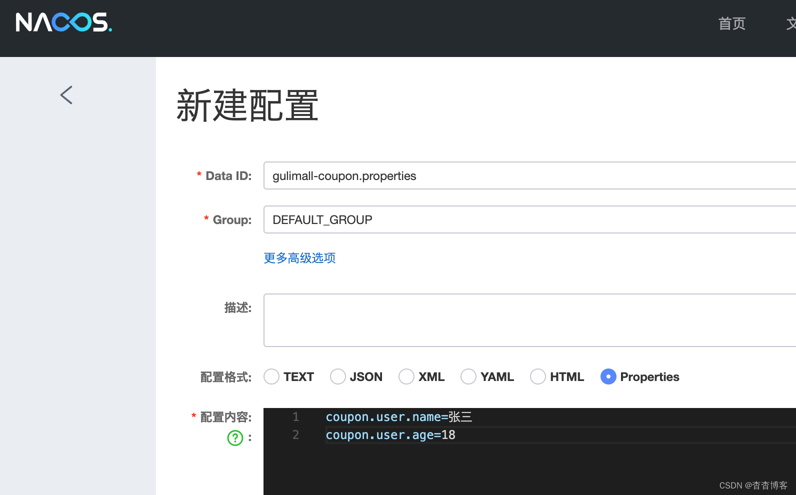Go back using the left arrow icon
The width and height of the screenshot is (796, 495).
(x=66, y=94)
